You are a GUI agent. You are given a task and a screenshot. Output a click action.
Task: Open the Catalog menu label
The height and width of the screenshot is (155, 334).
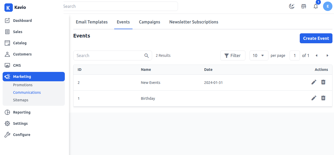click(20, 43)
